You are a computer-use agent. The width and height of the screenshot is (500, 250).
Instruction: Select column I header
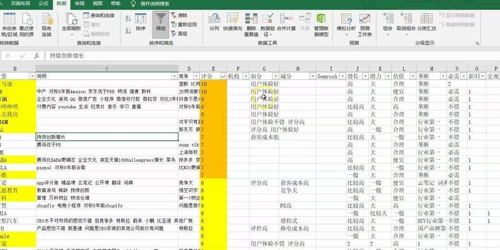331,69
